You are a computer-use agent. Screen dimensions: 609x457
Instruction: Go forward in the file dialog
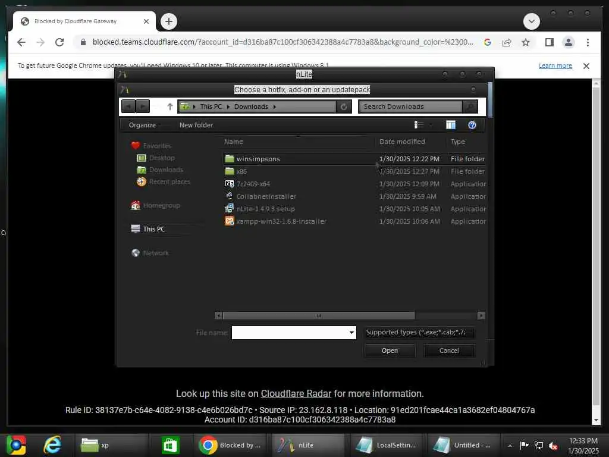(143, 106)
